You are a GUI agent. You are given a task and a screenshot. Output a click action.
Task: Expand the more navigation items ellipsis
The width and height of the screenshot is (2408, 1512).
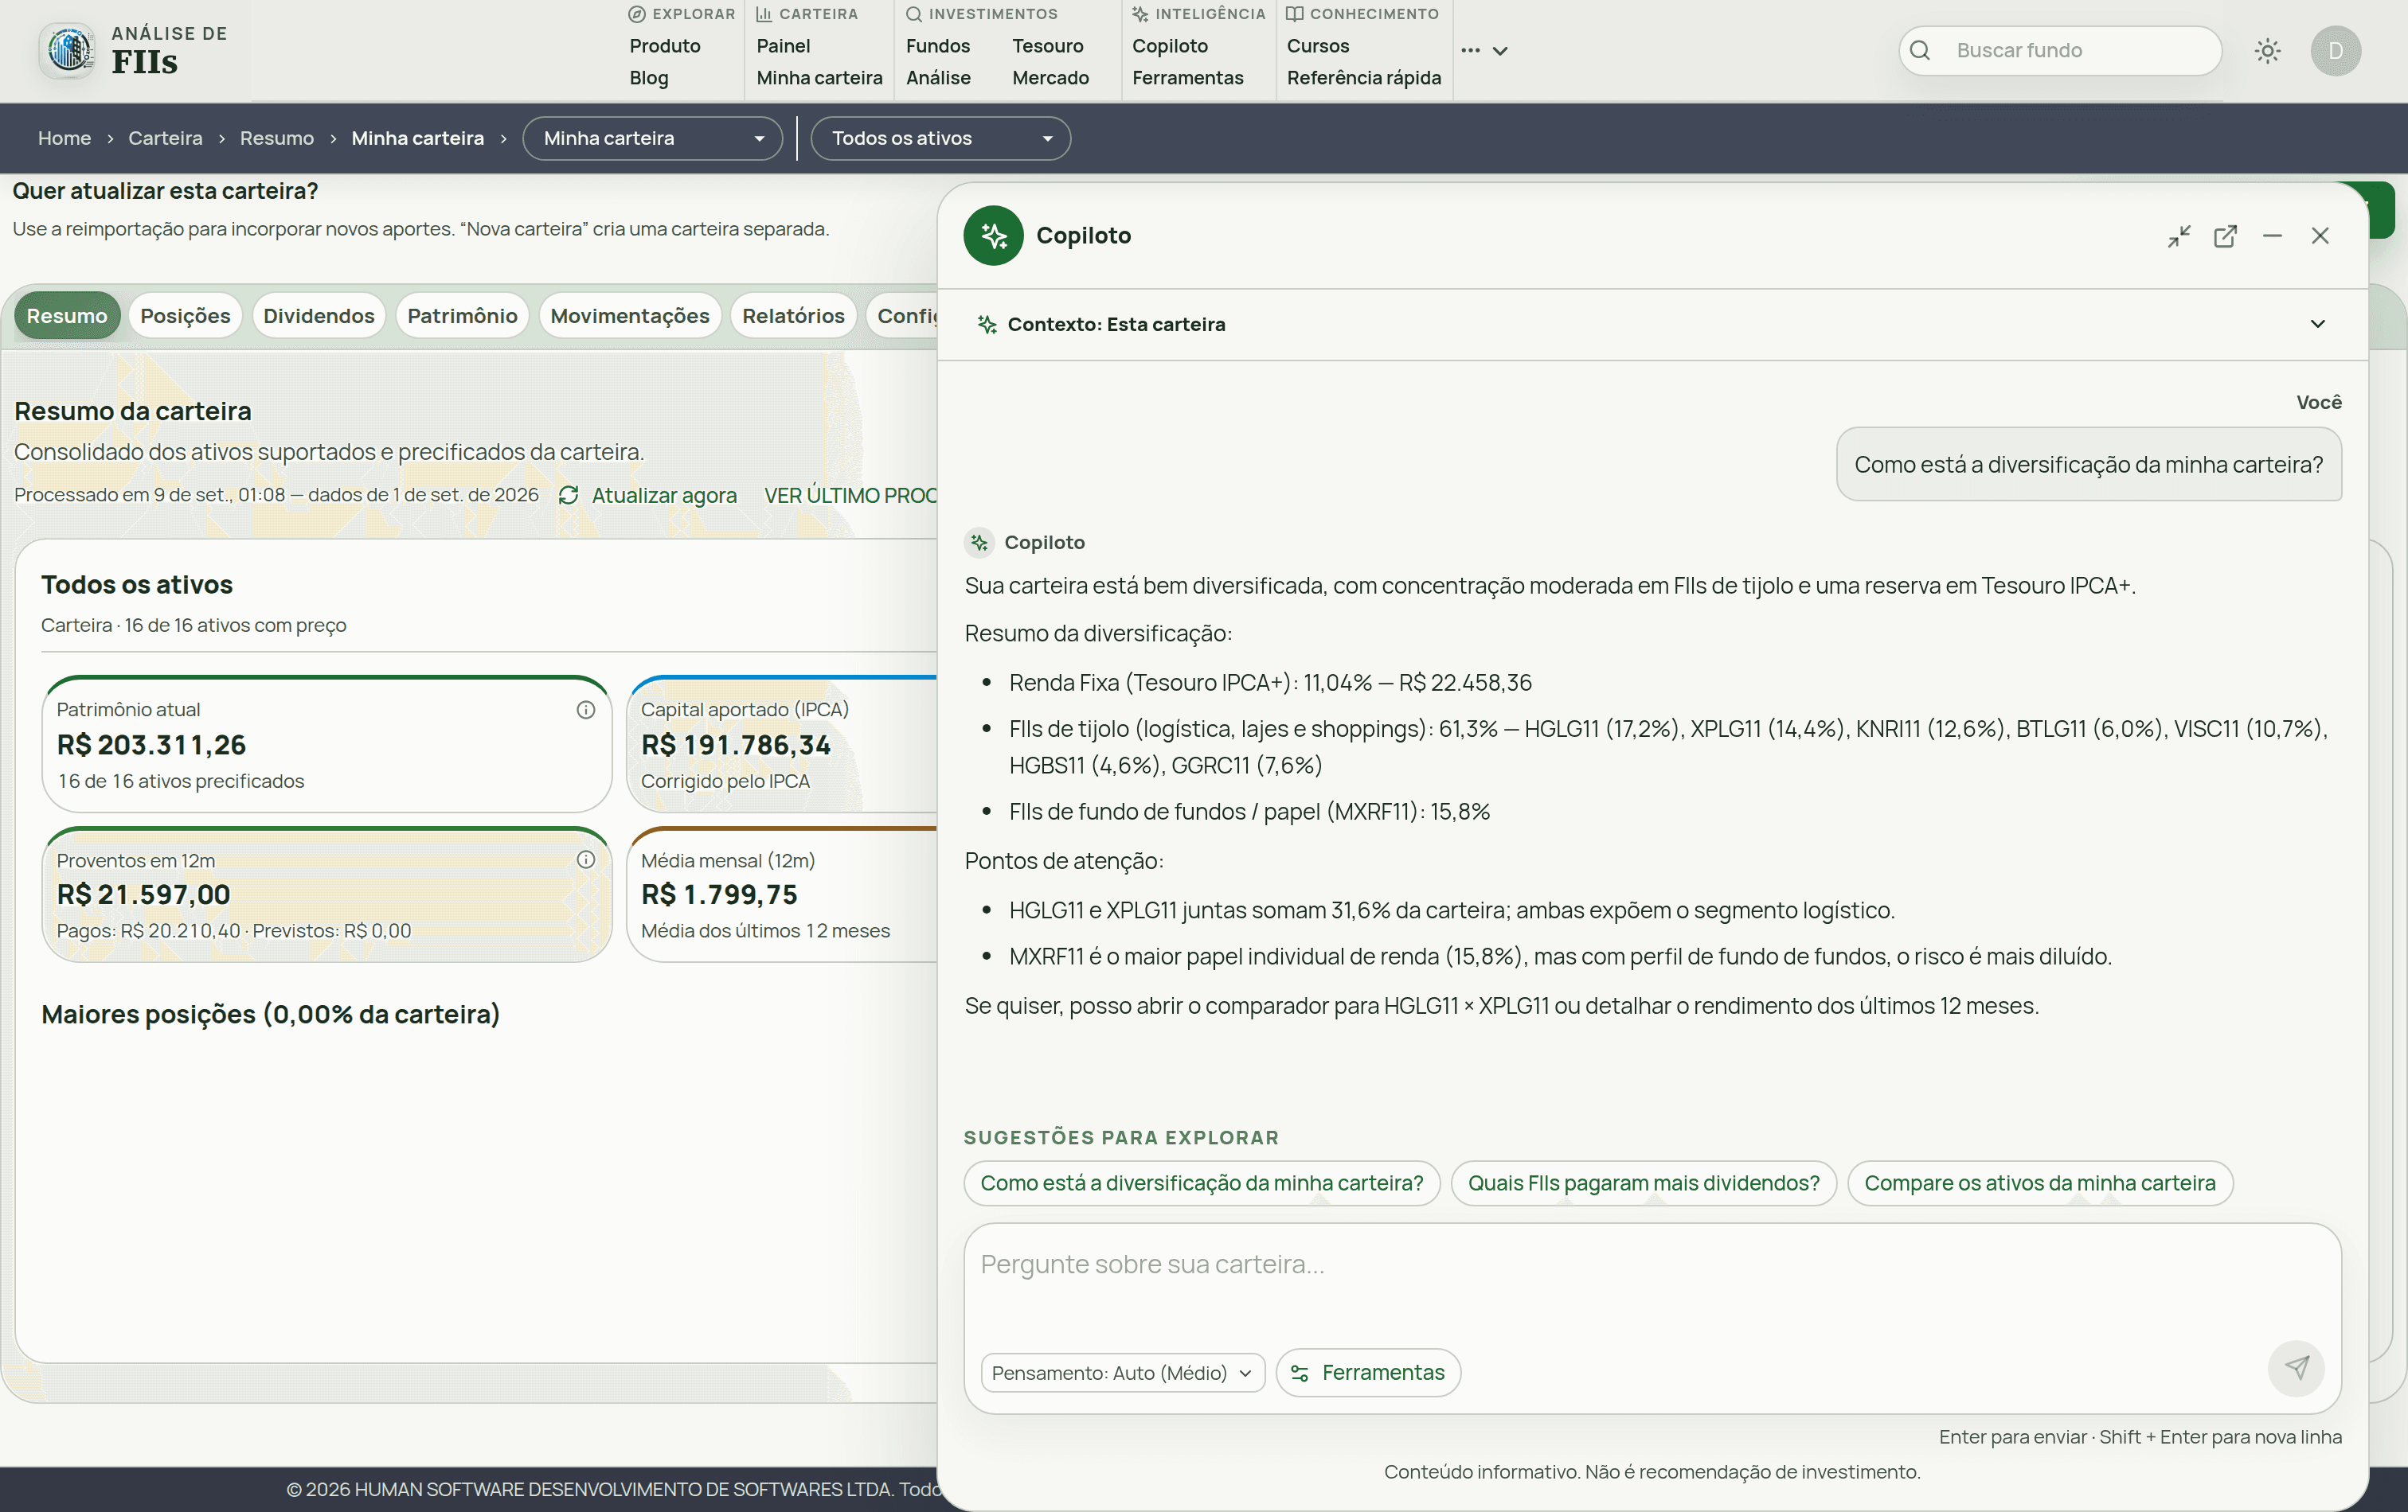(x=1484, y=50)
